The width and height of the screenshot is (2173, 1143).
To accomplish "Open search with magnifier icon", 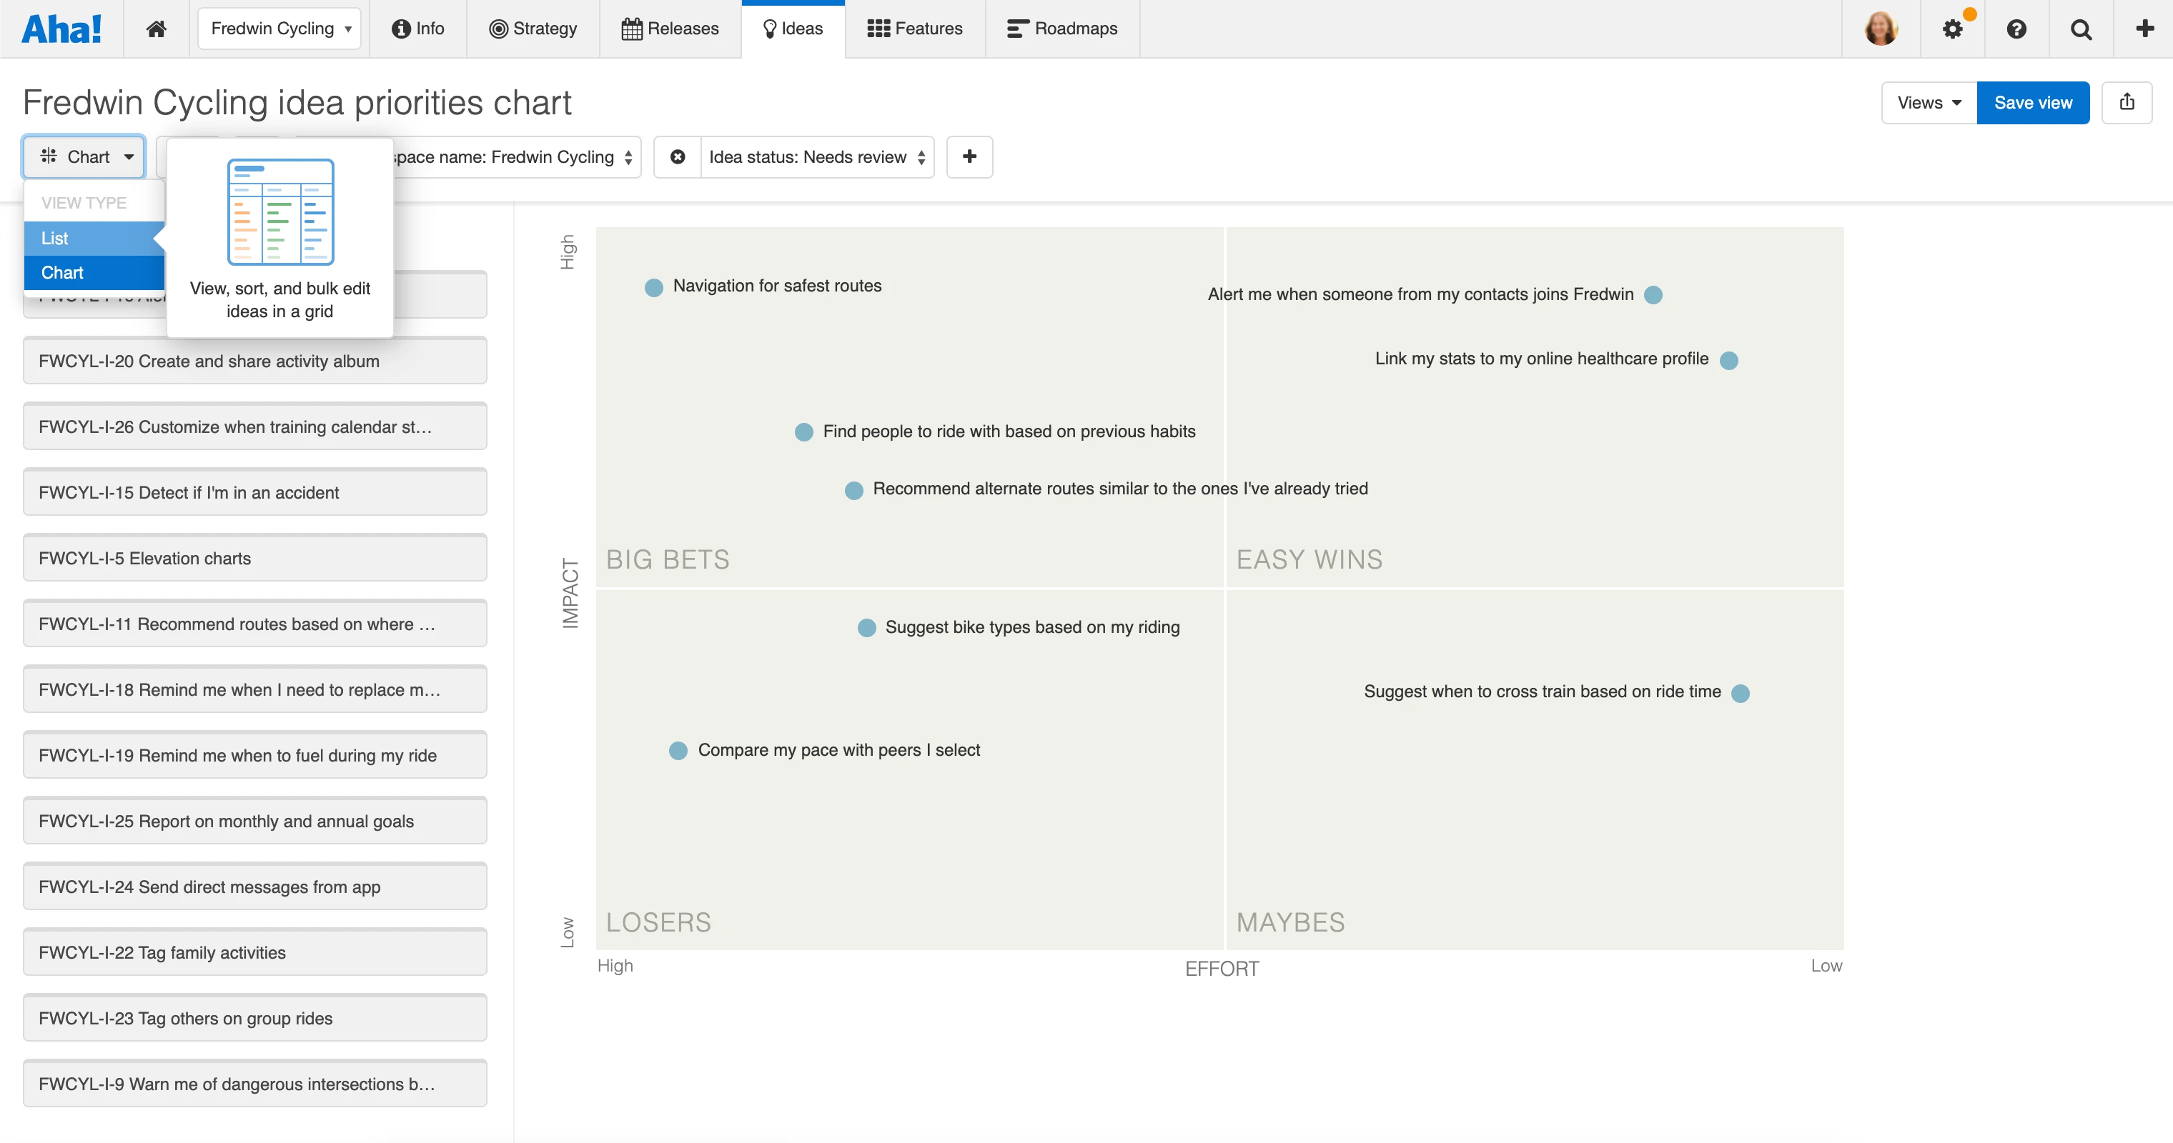I will point(2081,29).
